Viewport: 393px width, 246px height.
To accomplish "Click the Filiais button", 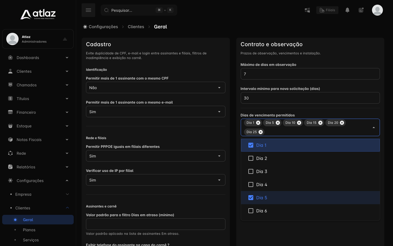I will coord(327,10).
